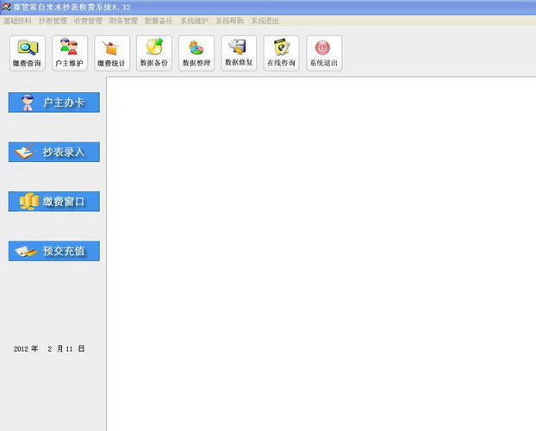Click the date text 2012 年 2 月 11 日
The height and width of the screenshot is (431, 536).
(x=49, y=348)
